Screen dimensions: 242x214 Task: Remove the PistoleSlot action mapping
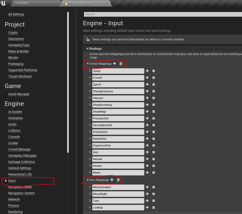tap(154, 132)
